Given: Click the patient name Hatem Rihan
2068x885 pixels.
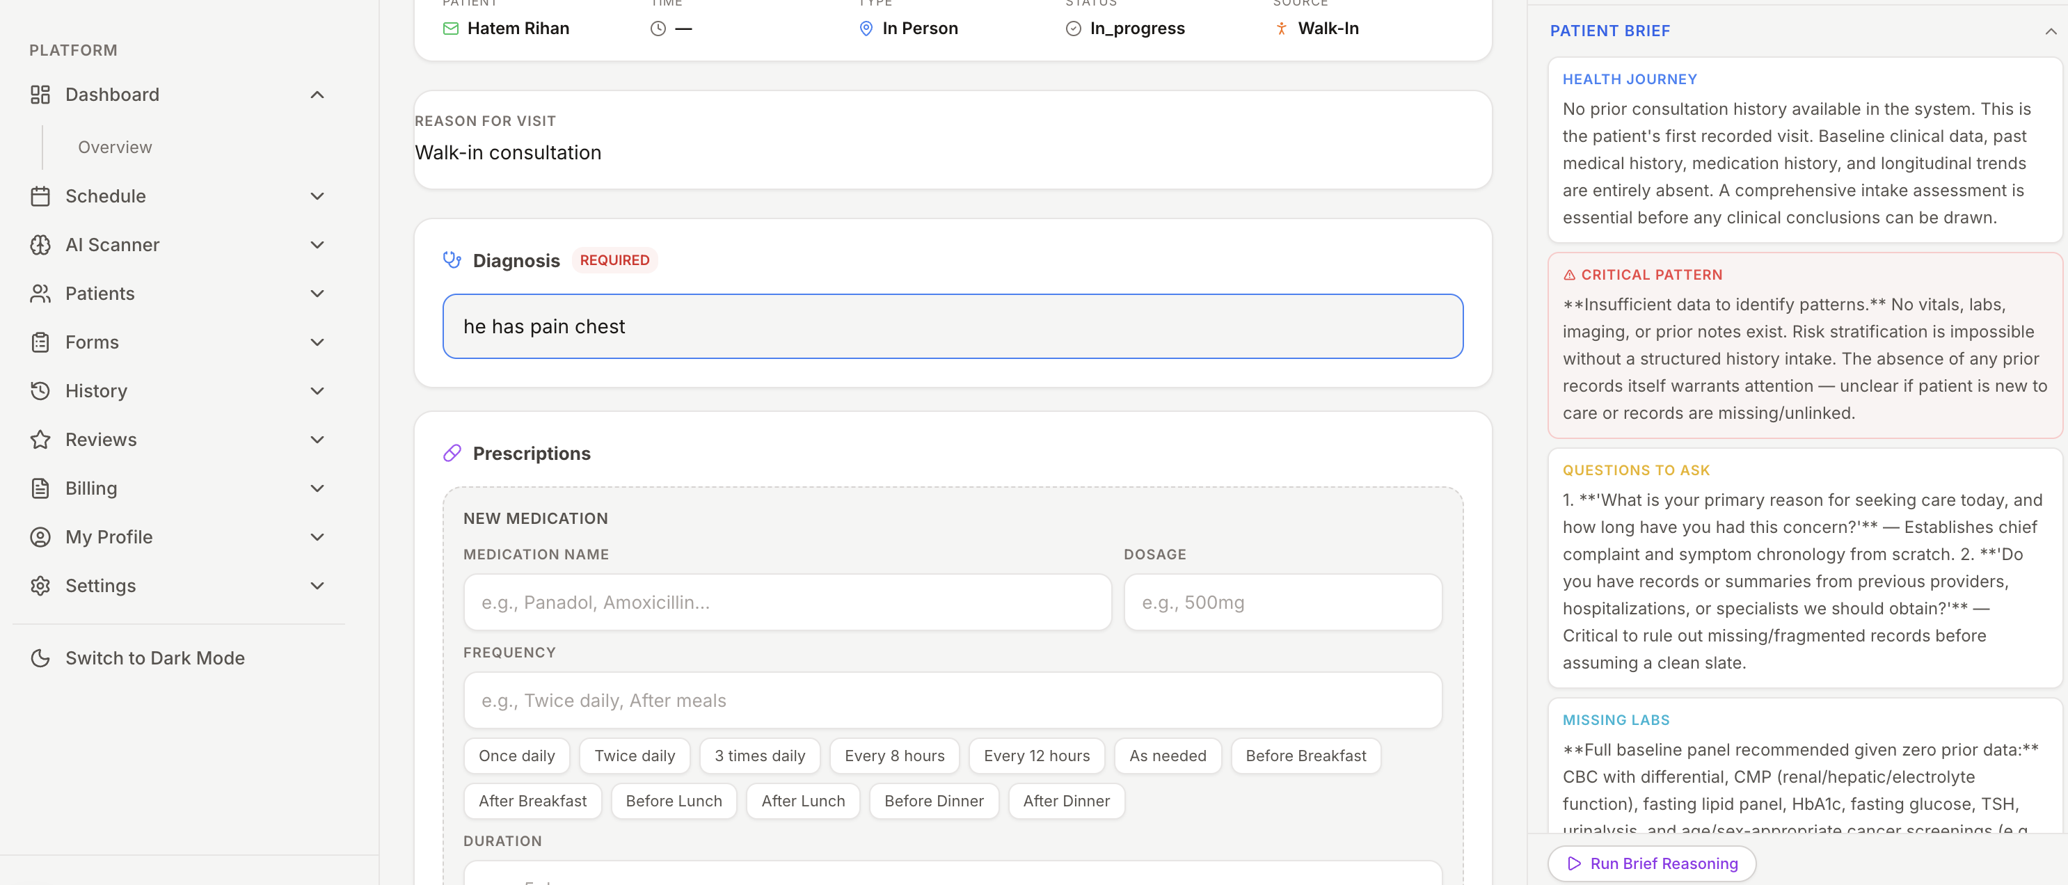Looking at the screenshot, I should (x=518, y=29).
